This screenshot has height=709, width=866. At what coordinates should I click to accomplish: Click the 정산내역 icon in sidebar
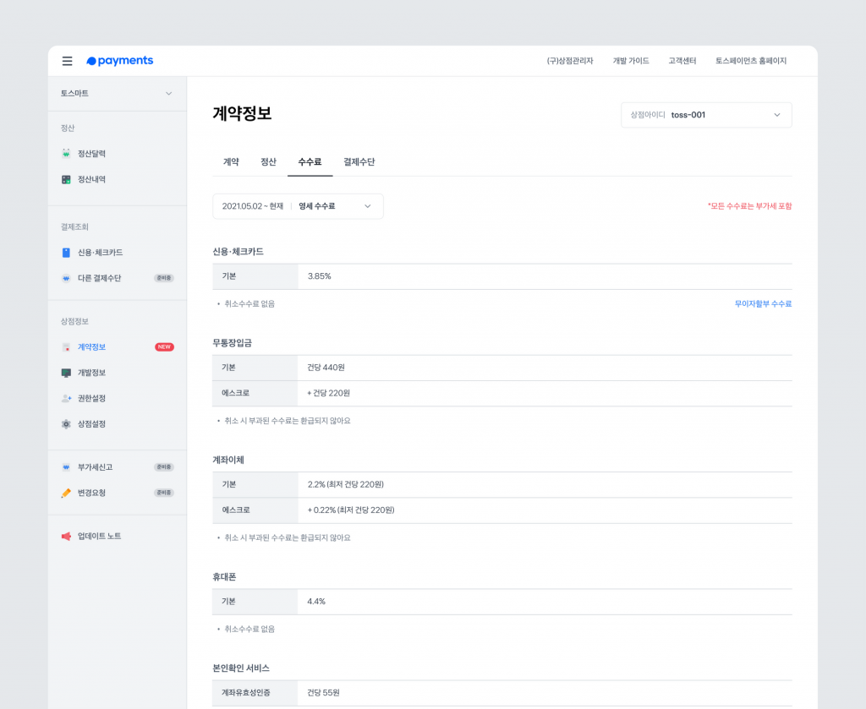66,179
